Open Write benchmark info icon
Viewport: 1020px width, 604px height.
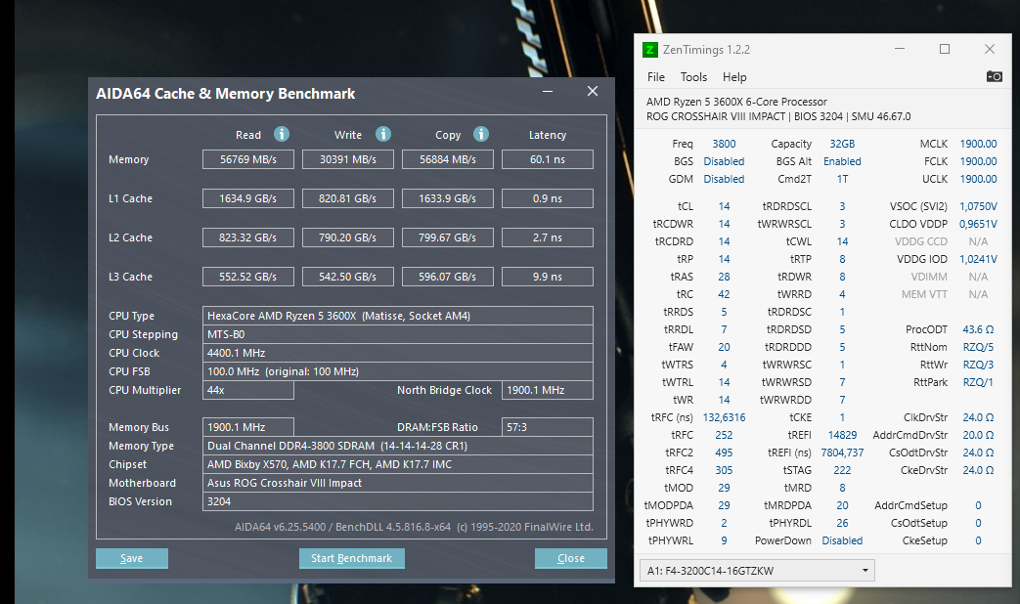pos(383,134)
